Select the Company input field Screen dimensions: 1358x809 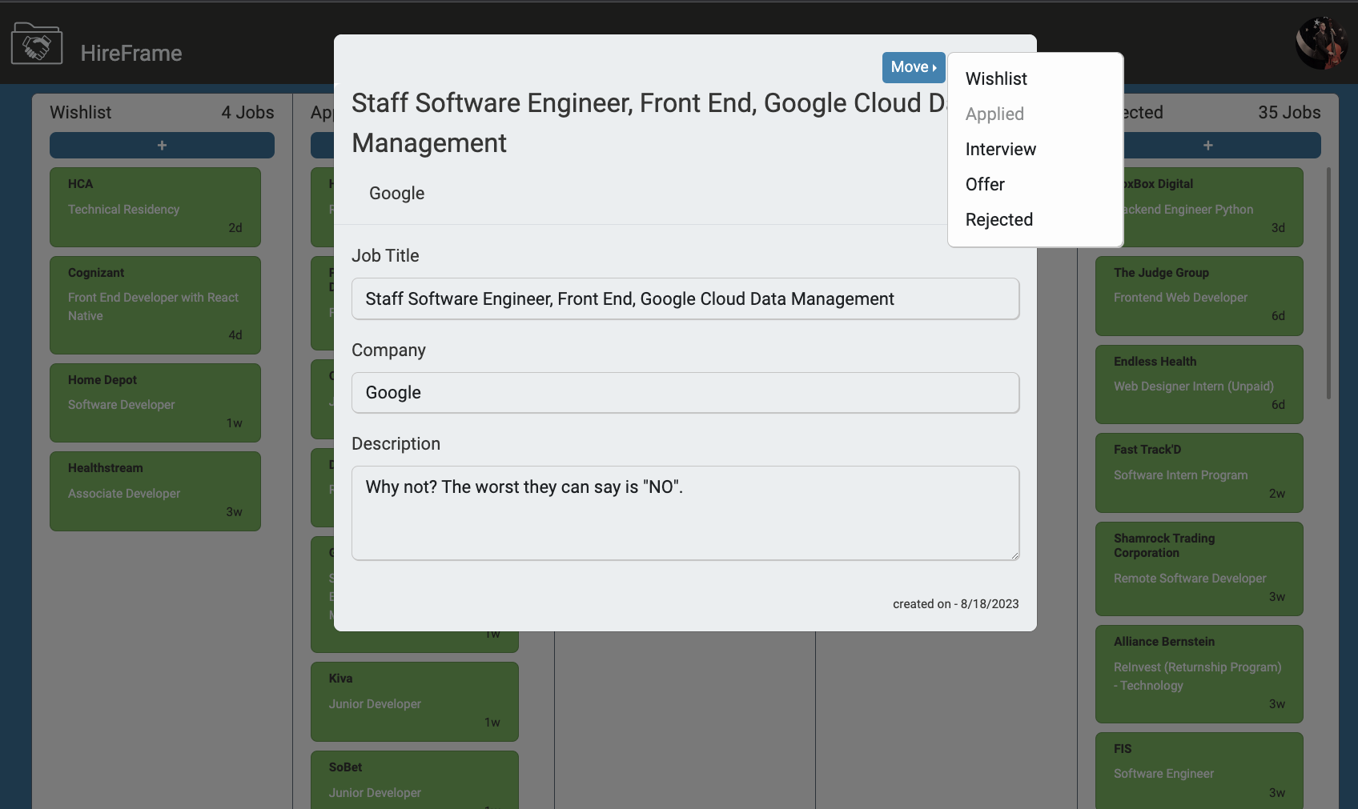click(x=685, y=392)
